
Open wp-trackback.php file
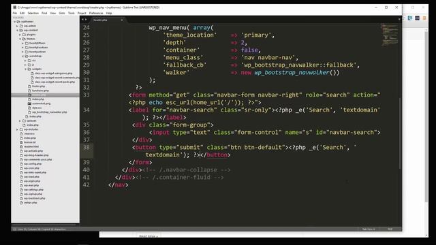tap(35, 198)
